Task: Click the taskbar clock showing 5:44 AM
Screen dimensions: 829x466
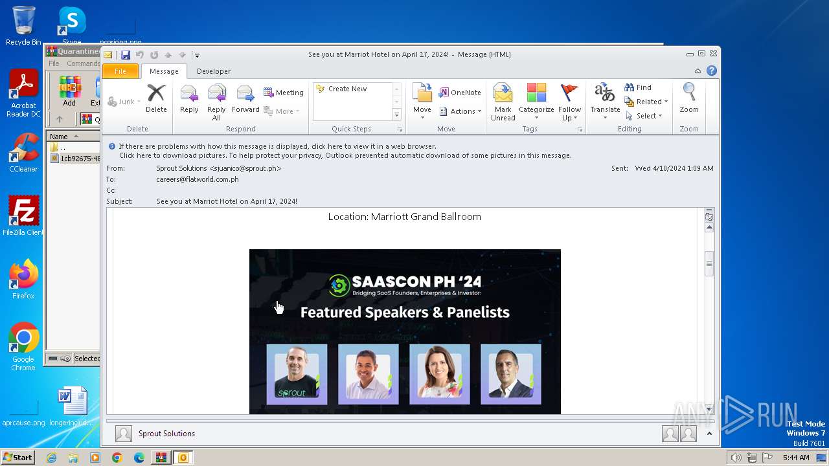Action: 796,458
